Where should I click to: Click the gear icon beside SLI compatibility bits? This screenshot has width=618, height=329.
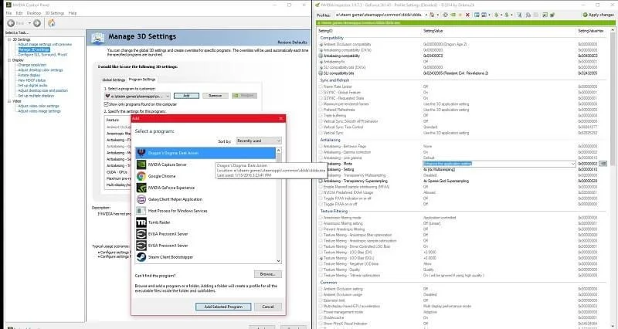tap(321, 73)
